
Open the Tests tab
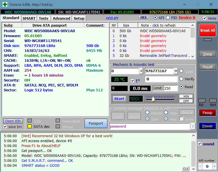[44, 18]
